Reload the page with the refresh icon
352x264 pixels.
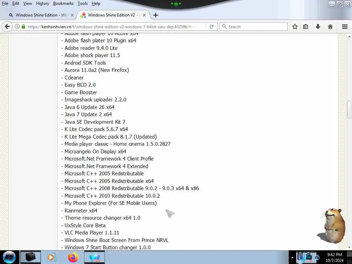211,26
